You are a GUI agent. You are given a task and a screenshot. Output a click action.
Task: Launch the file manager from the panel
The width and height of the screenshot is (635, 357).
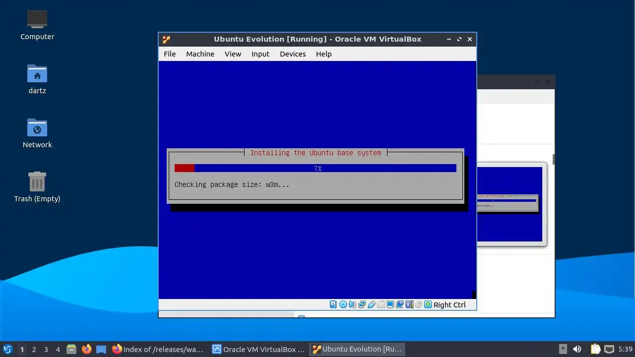(71, 349)
